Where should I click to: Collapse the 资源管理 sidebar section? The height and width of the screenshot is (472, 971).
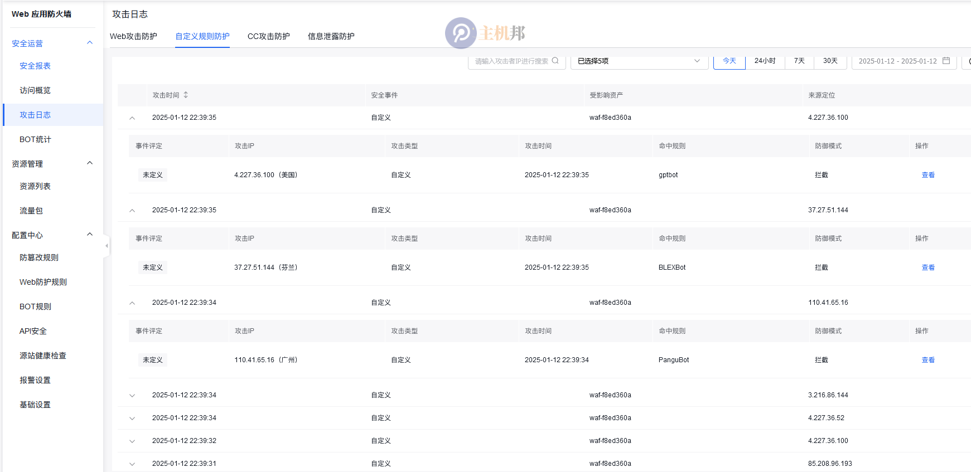(90, 163)
